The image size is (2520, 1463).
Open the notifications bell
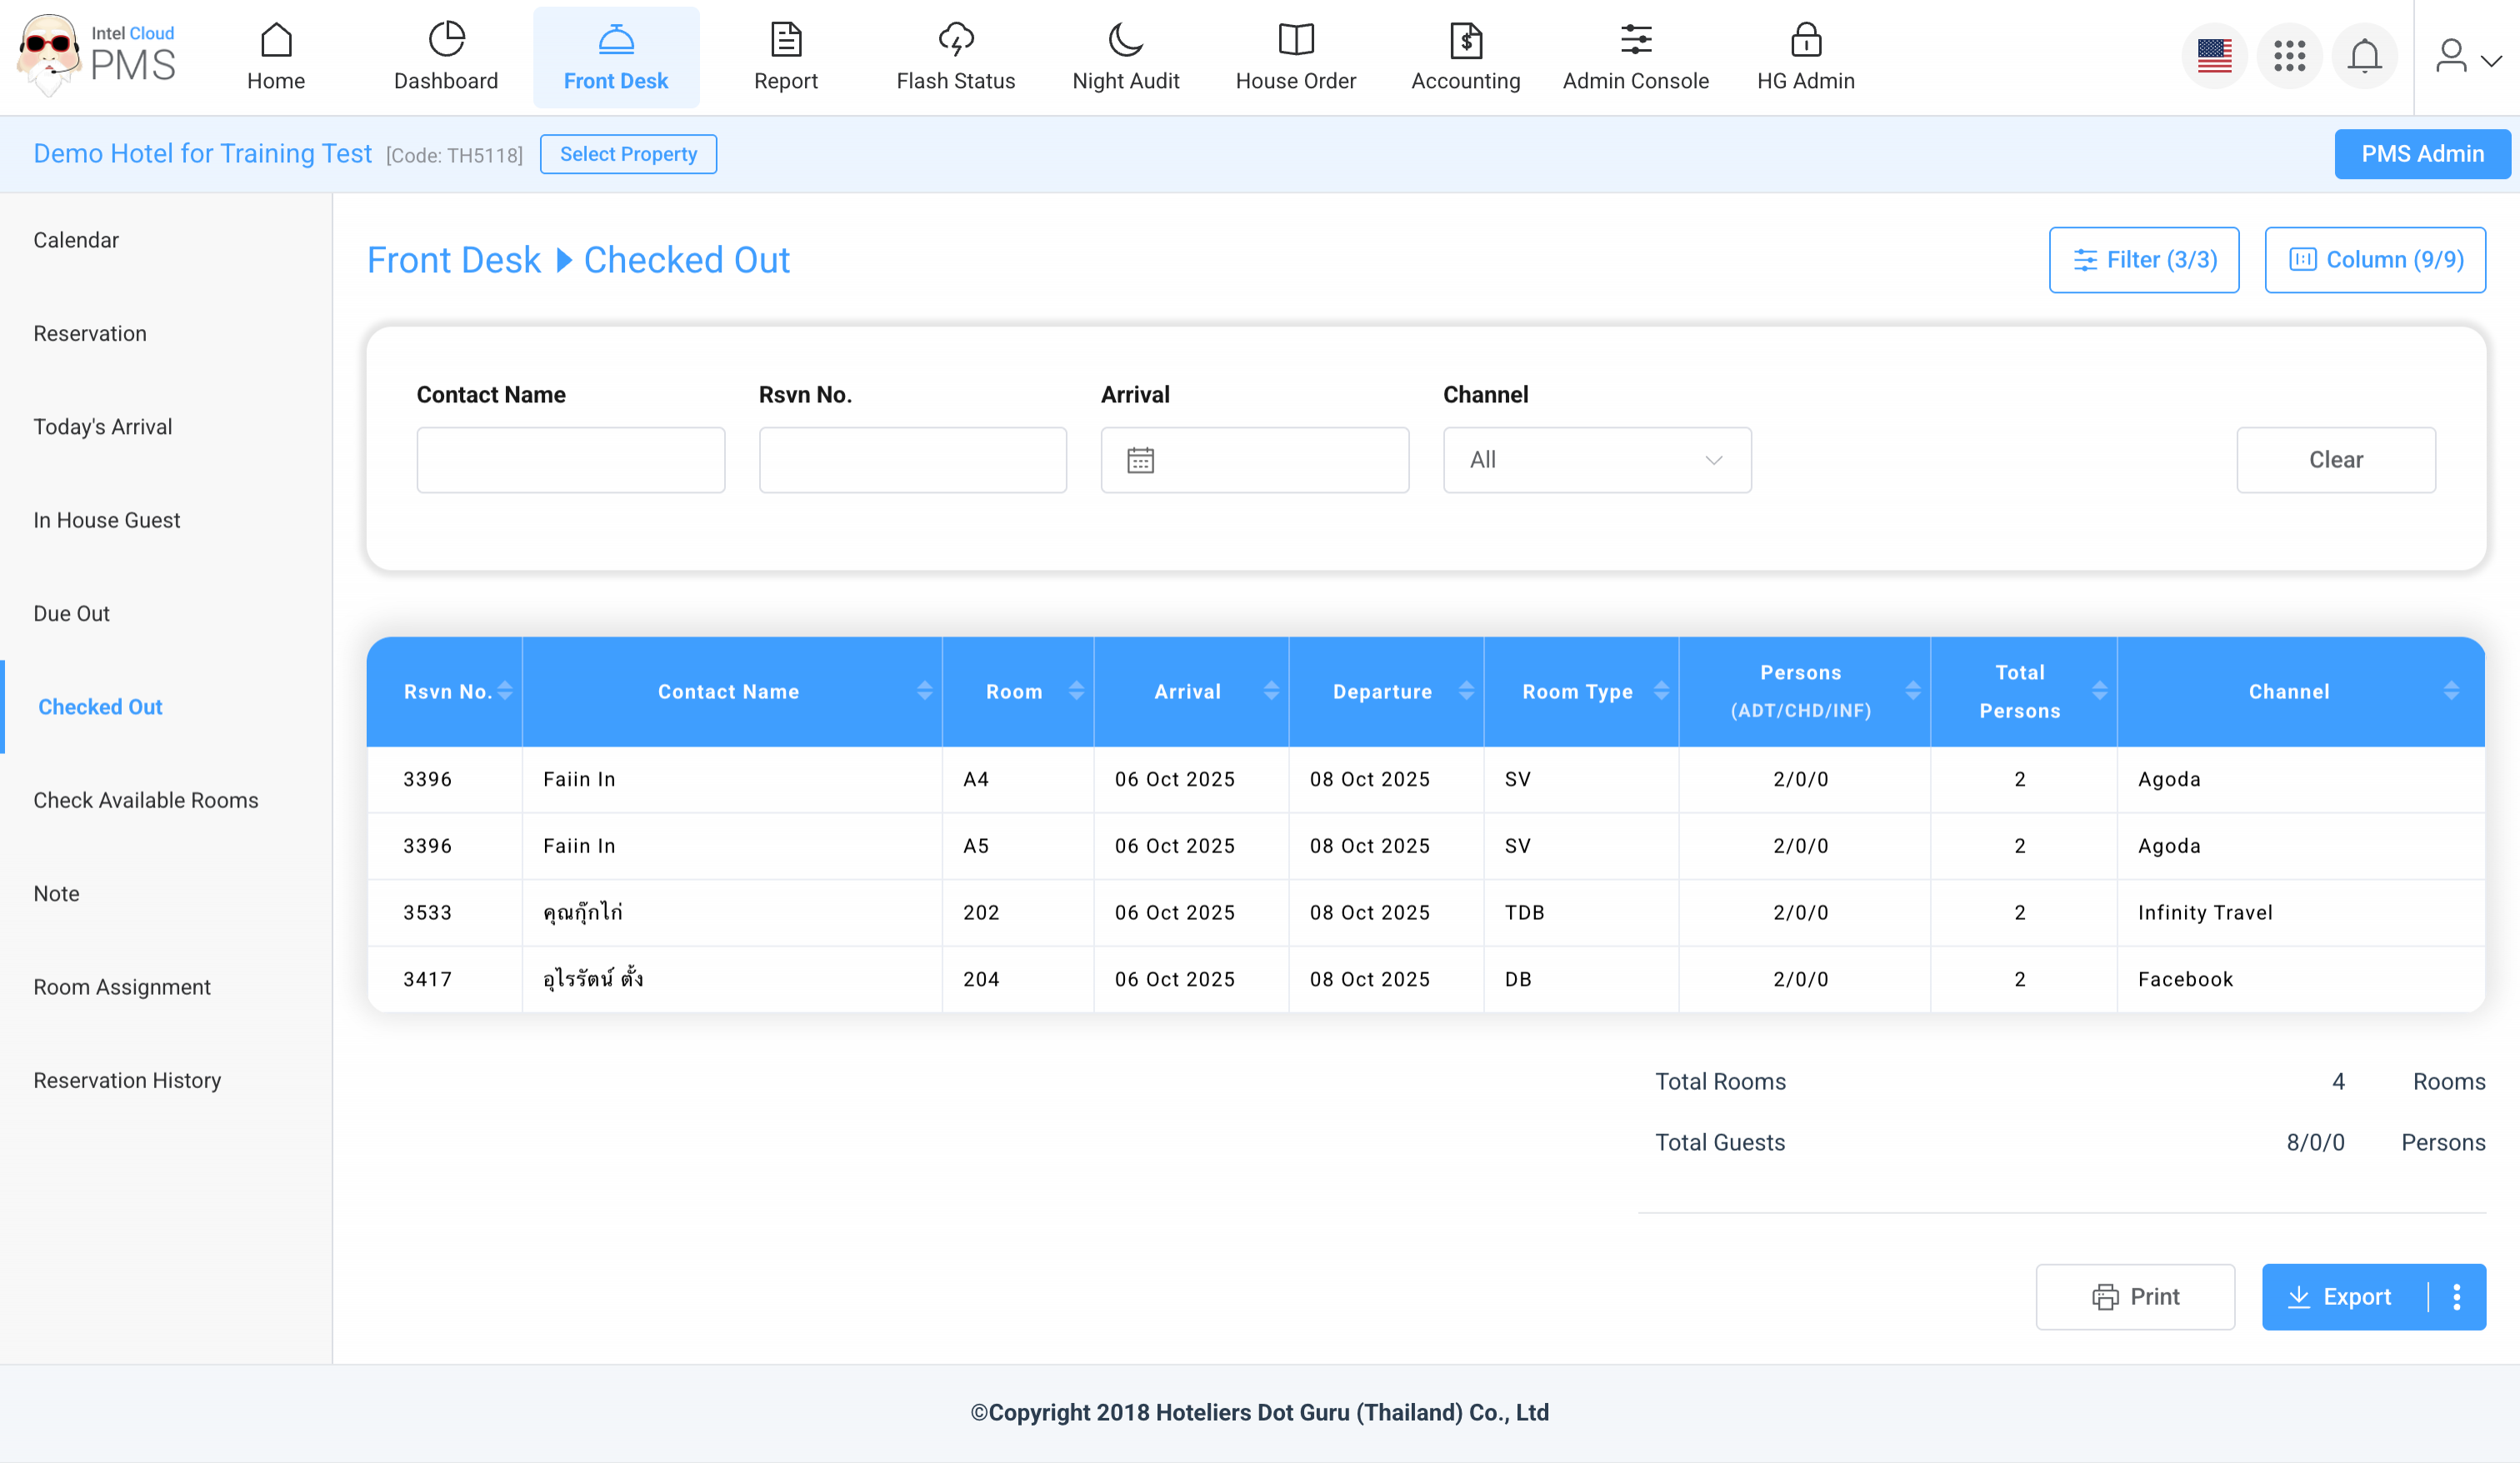pos(2364,56)
